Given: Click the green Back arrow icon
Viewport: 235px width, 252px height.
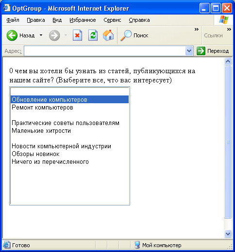Looking at the screenshot, I should coord(12,35).
